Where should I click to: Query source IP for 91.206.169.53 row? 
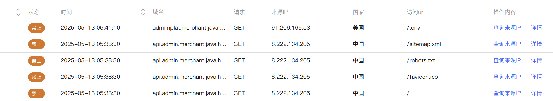507,28
